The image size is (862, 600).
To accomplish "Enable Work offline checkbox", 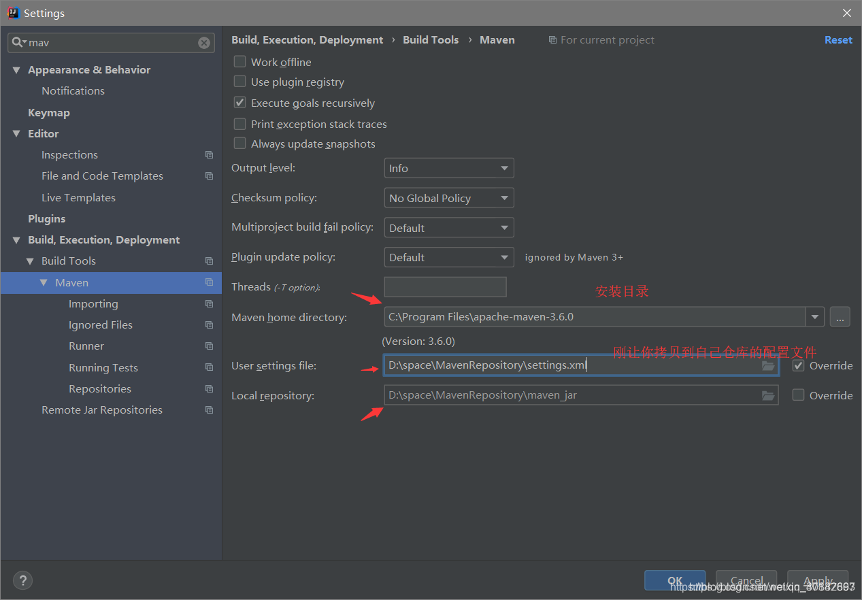I will [x=239, y=61].
